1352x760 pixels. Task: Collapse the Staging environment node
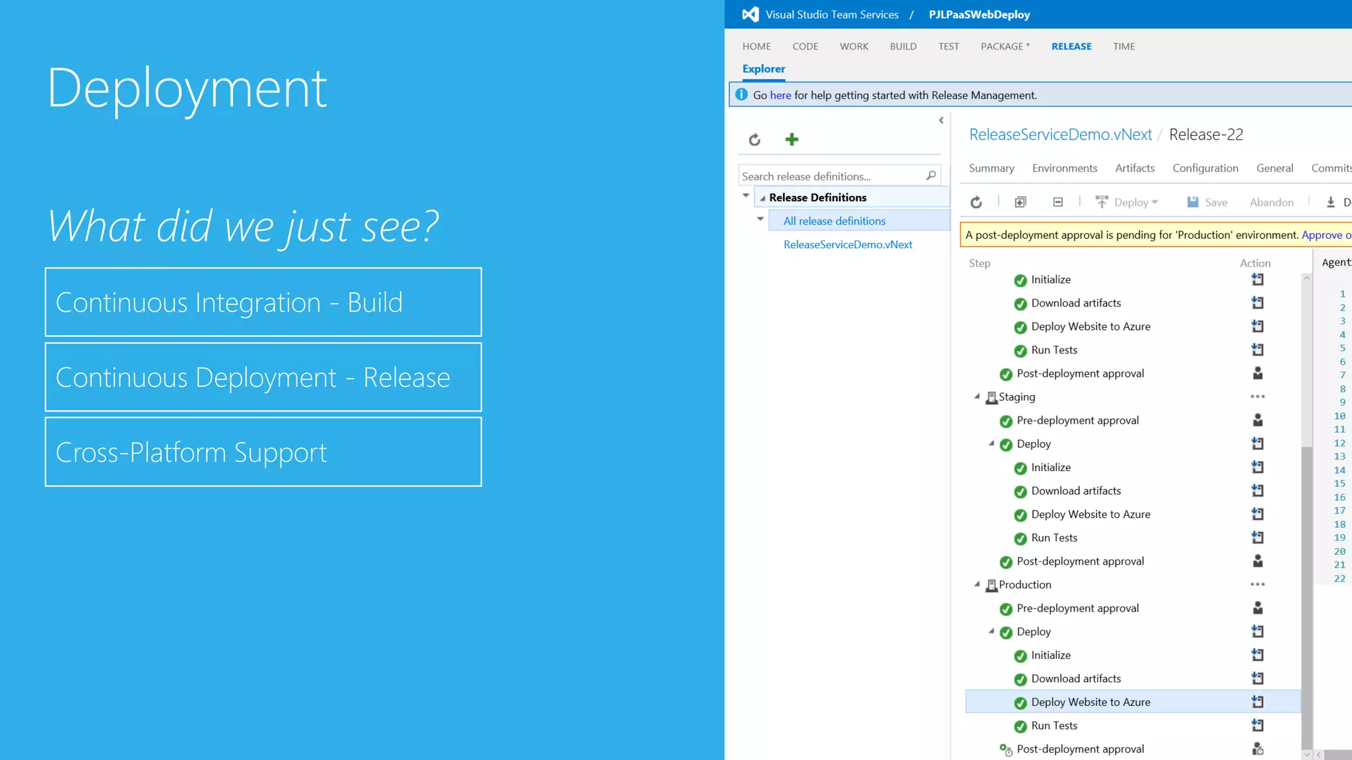[977, 396]
